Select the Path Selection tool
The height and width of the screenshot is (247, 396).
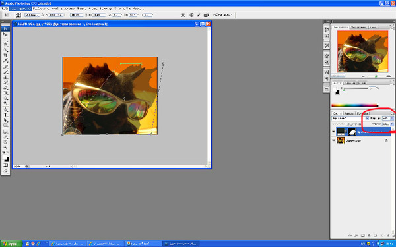[x=5, y=121]
